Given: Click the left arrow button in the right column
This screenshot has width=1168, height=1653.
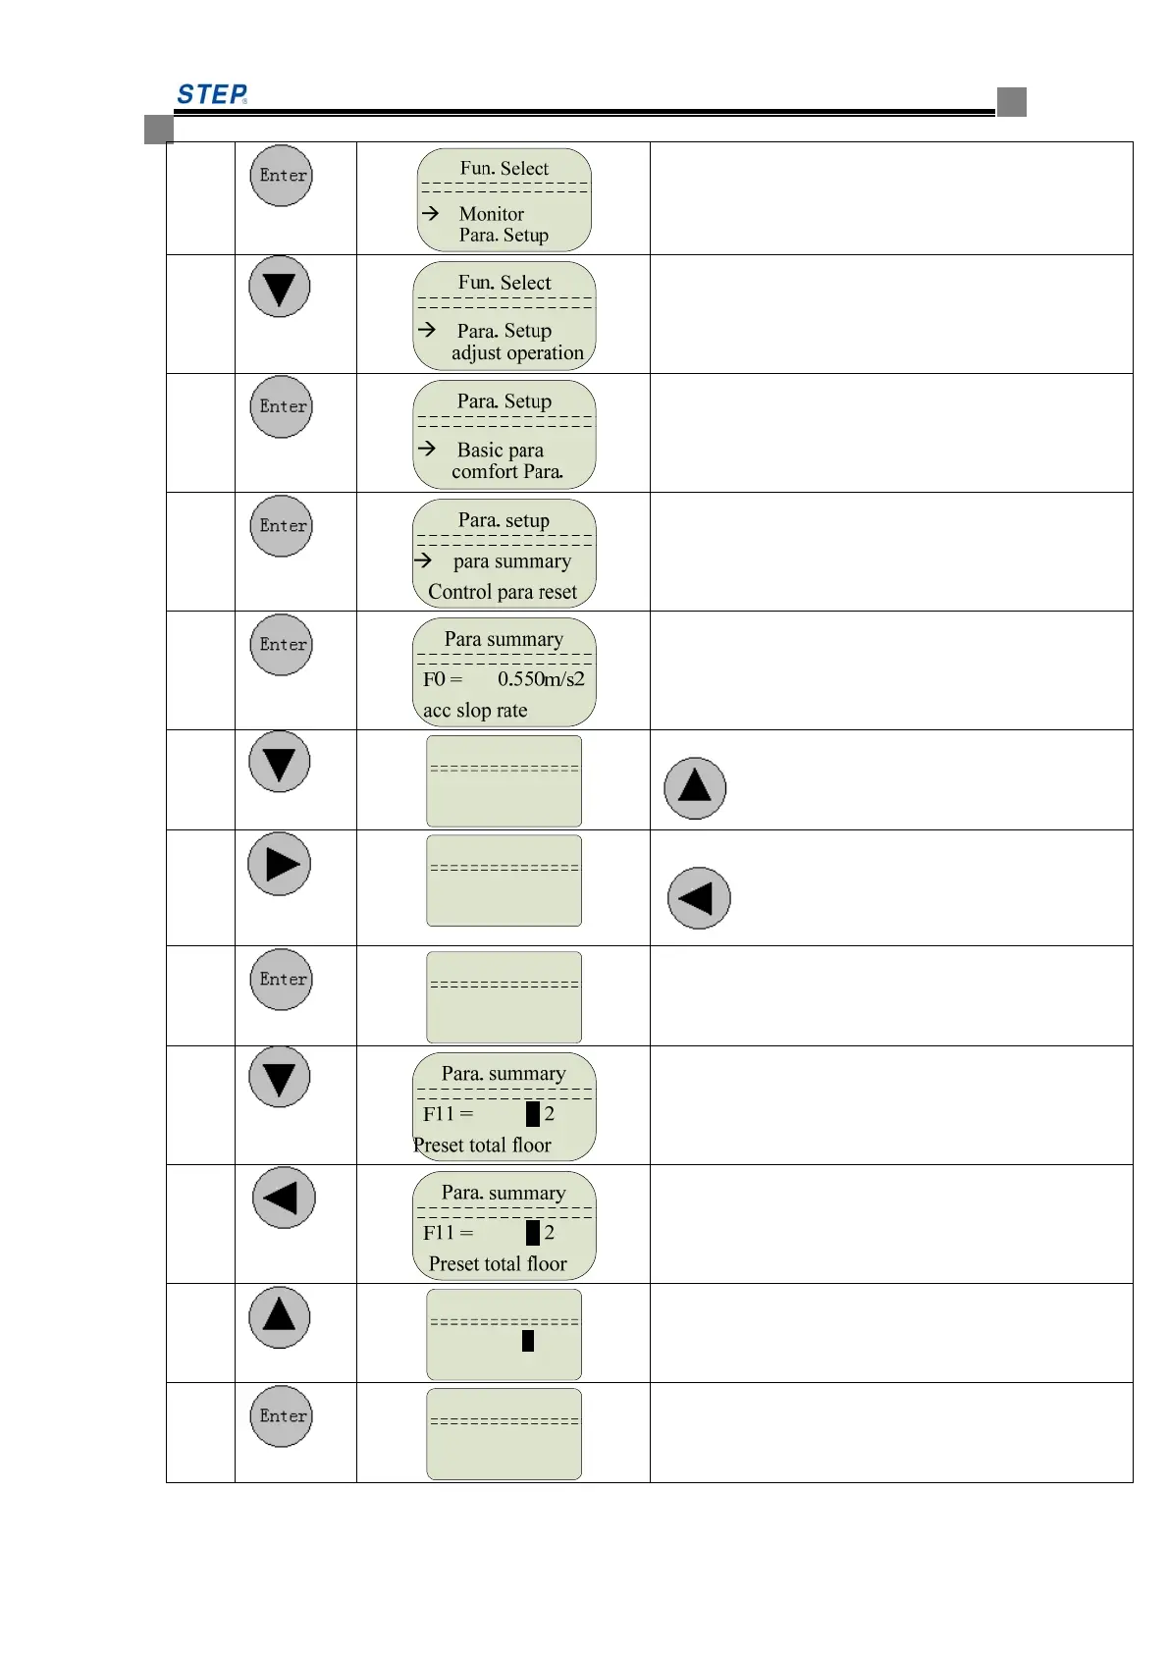Looking at the screenshot, I should pos(699,898).
